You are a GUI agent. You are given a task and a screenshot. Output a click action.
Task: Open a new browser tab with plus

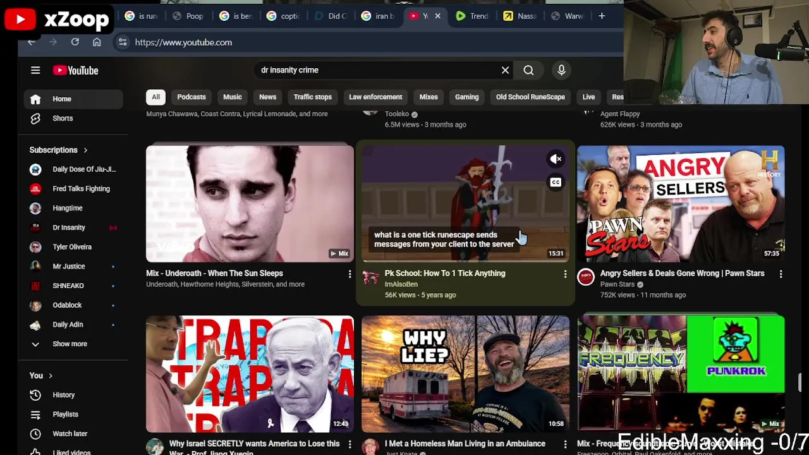pos(602,16)
